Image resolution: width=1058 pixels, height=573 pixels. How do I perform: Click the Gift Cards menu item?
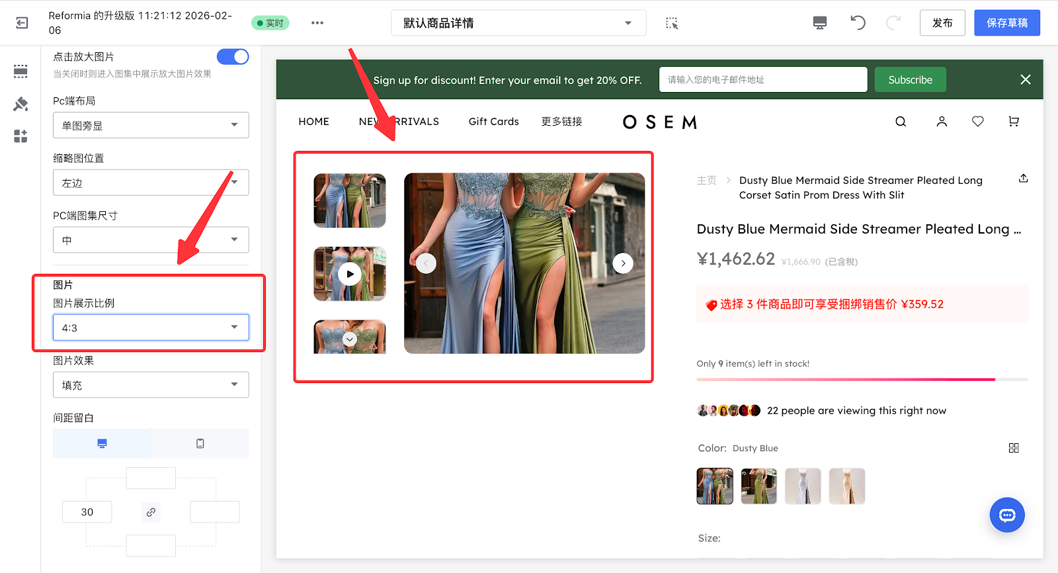click(x=493, y=122)
